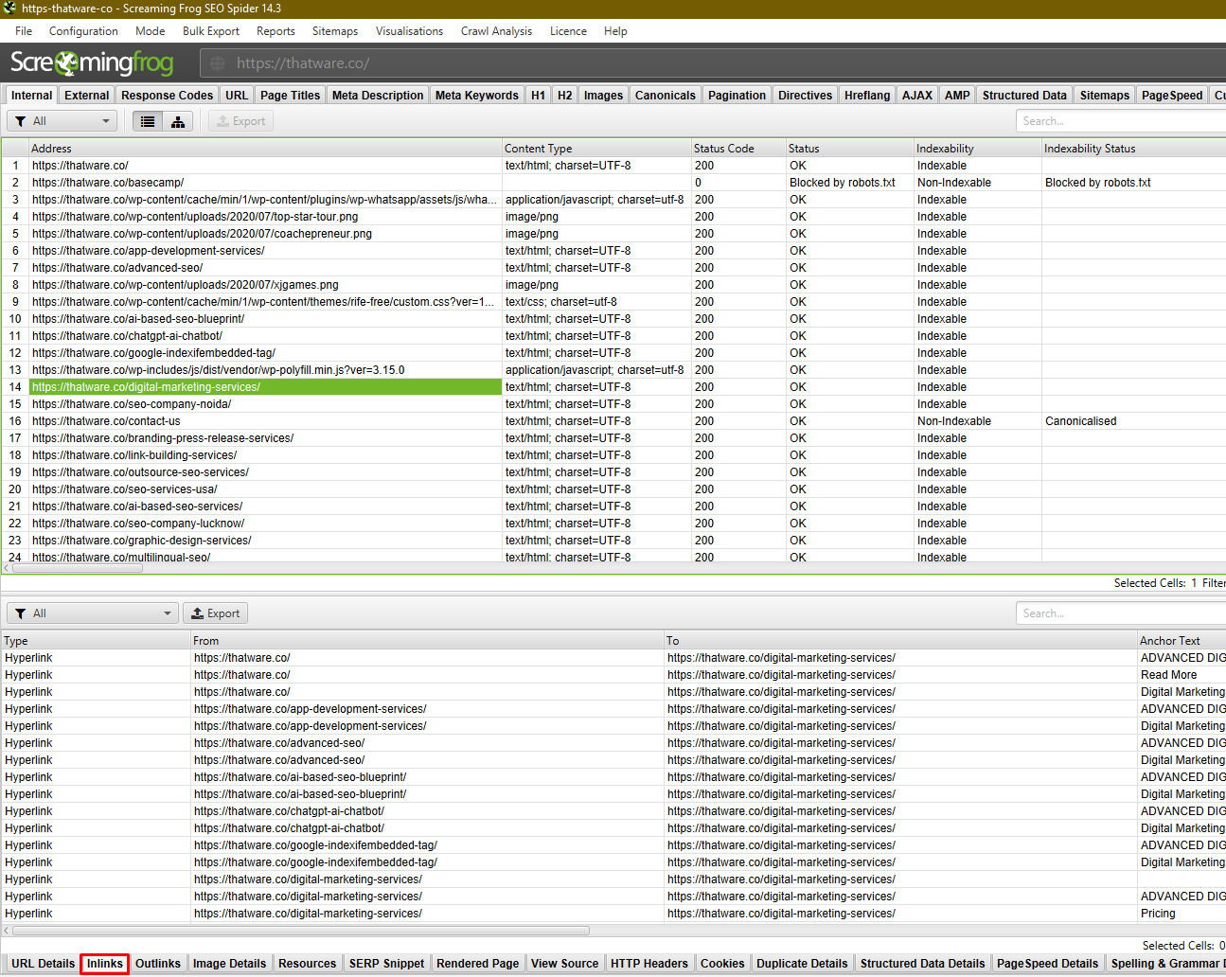Open the SERP Snippet bottom tab
The image size is (1226, 977).
coord(386,964)
